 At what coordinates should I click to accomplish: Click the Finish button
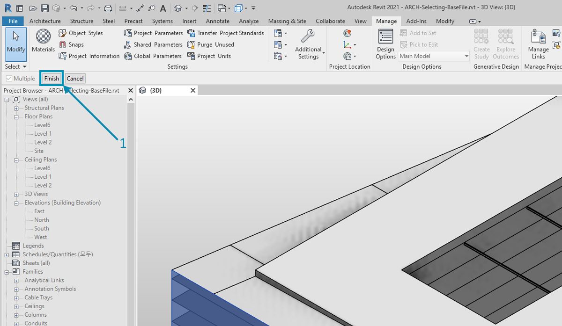tap(52, 79)
